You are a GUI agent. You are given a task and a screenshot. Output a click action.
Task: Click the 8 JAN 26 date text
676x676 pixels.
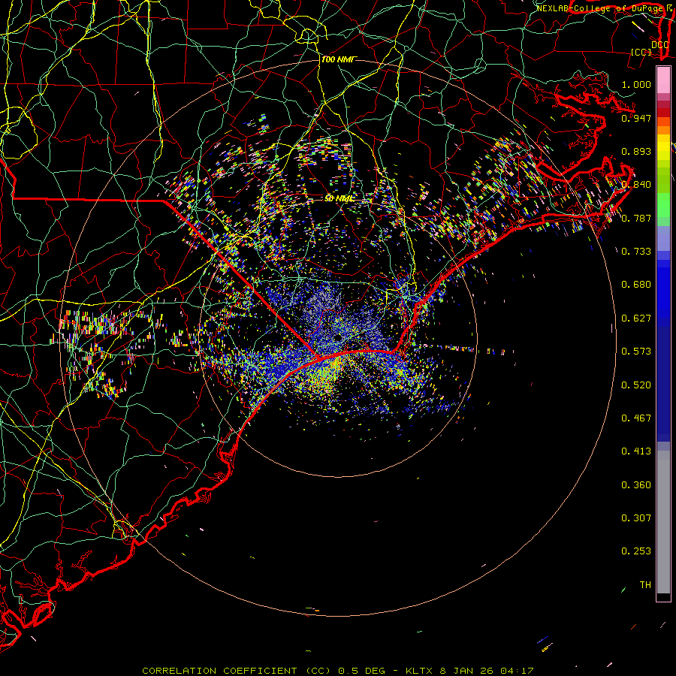(466, 671)
